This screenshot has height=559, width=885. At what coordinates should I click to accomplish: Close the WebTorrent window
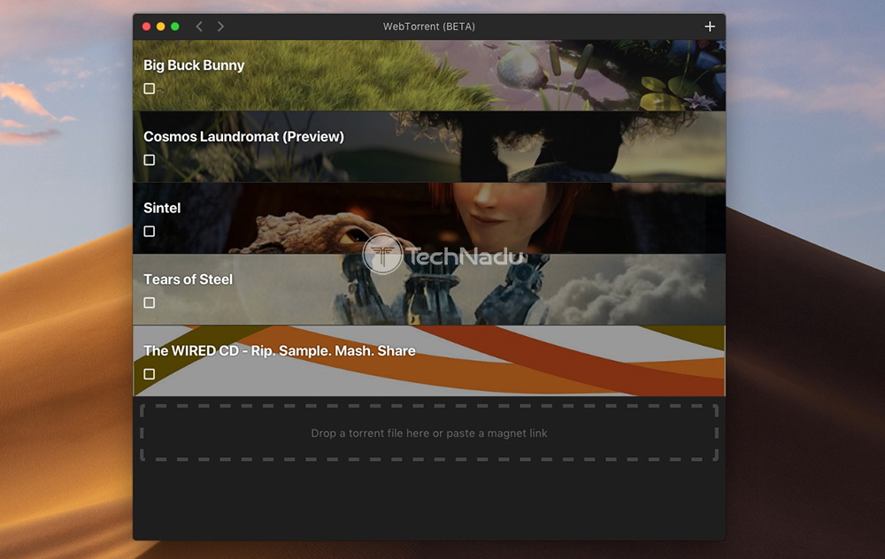click(146, 27)
